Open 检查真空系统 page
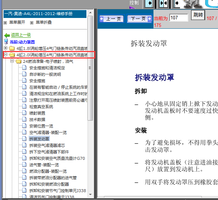 click(x=41, y=107)
